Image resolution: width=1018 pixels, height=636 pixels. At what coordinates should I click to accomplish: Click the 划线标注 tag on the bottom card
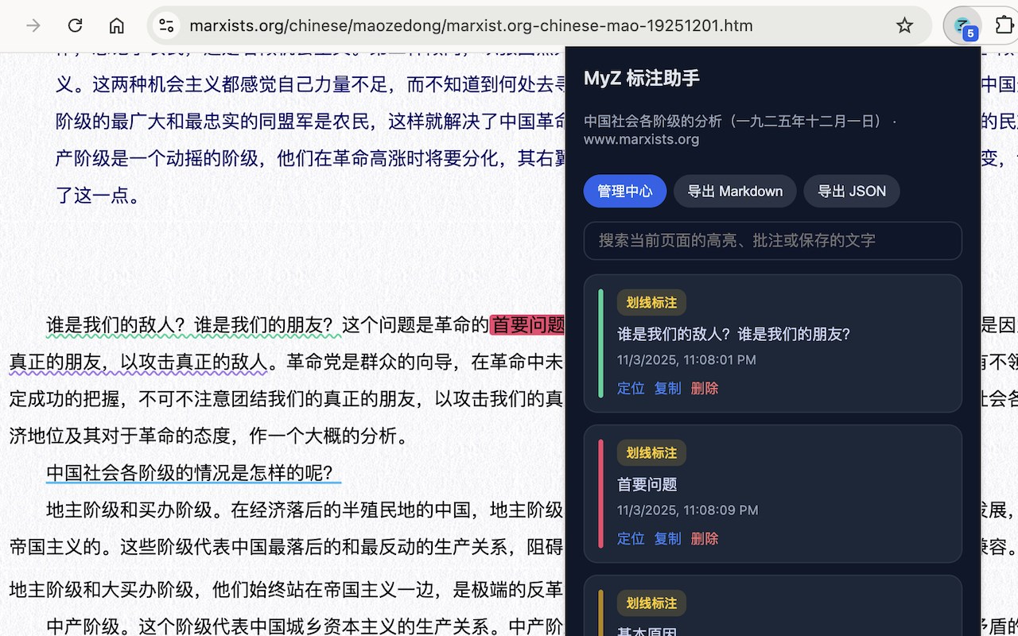tap(651, 603)
